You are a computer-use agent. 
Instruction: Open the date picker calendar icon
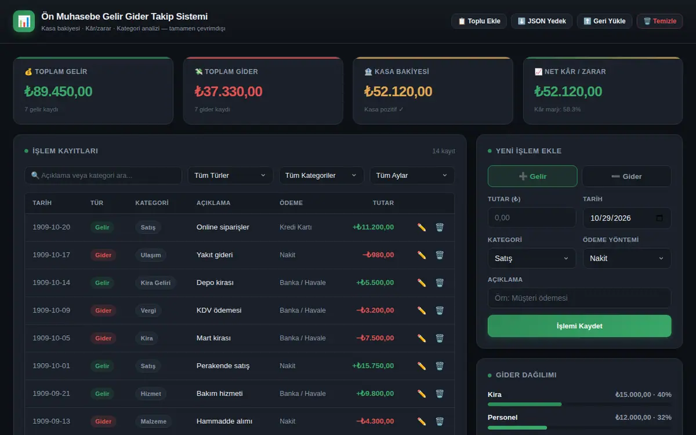click(659, 218)
